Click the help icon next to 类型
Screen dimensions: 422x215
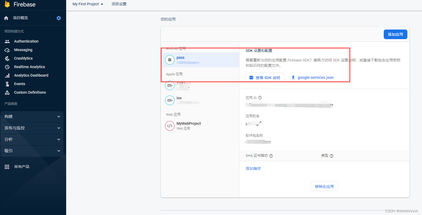tap(331, 156)
